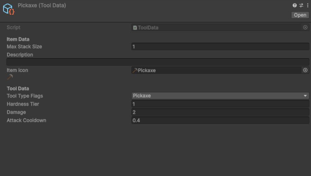Focus the empty Description text box

tap(158, 62)
